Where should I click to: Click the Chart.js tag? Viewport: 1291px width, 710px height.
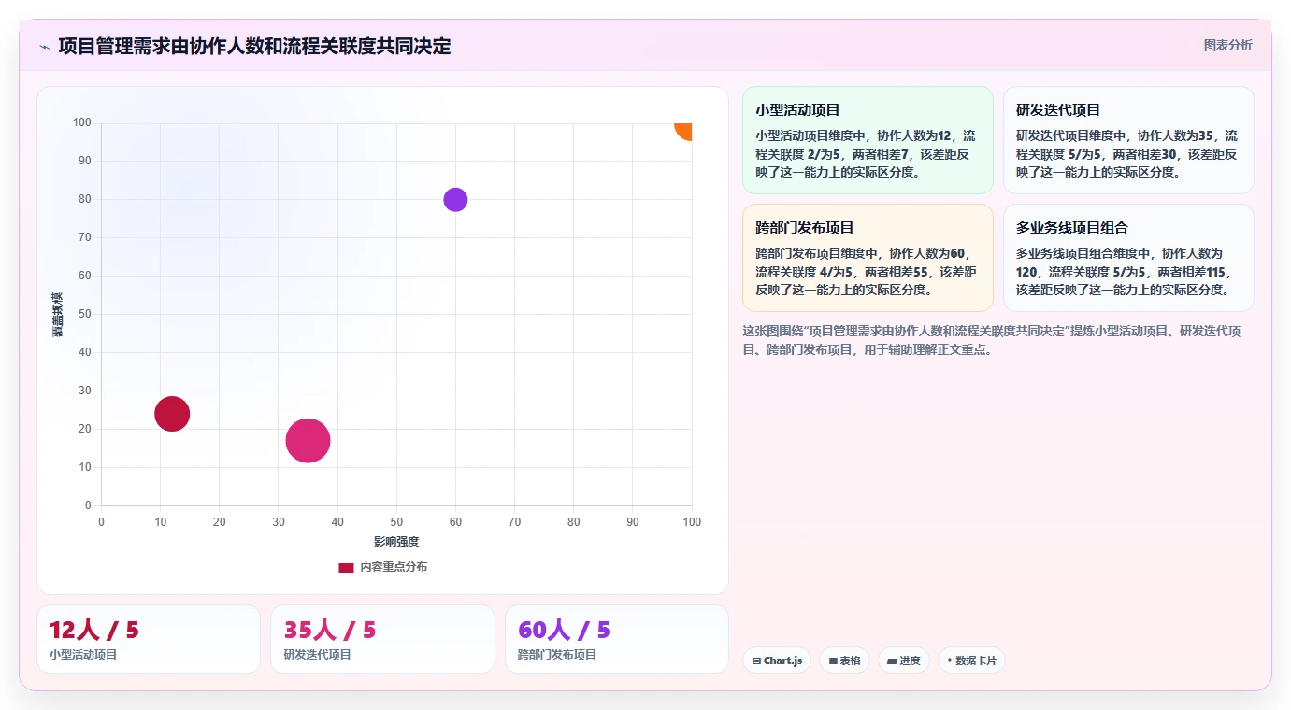pyautogui.click(x=777, y=660)
